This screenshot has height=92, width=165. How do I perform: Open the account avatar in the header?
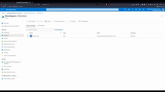click(x=163, y=10)
